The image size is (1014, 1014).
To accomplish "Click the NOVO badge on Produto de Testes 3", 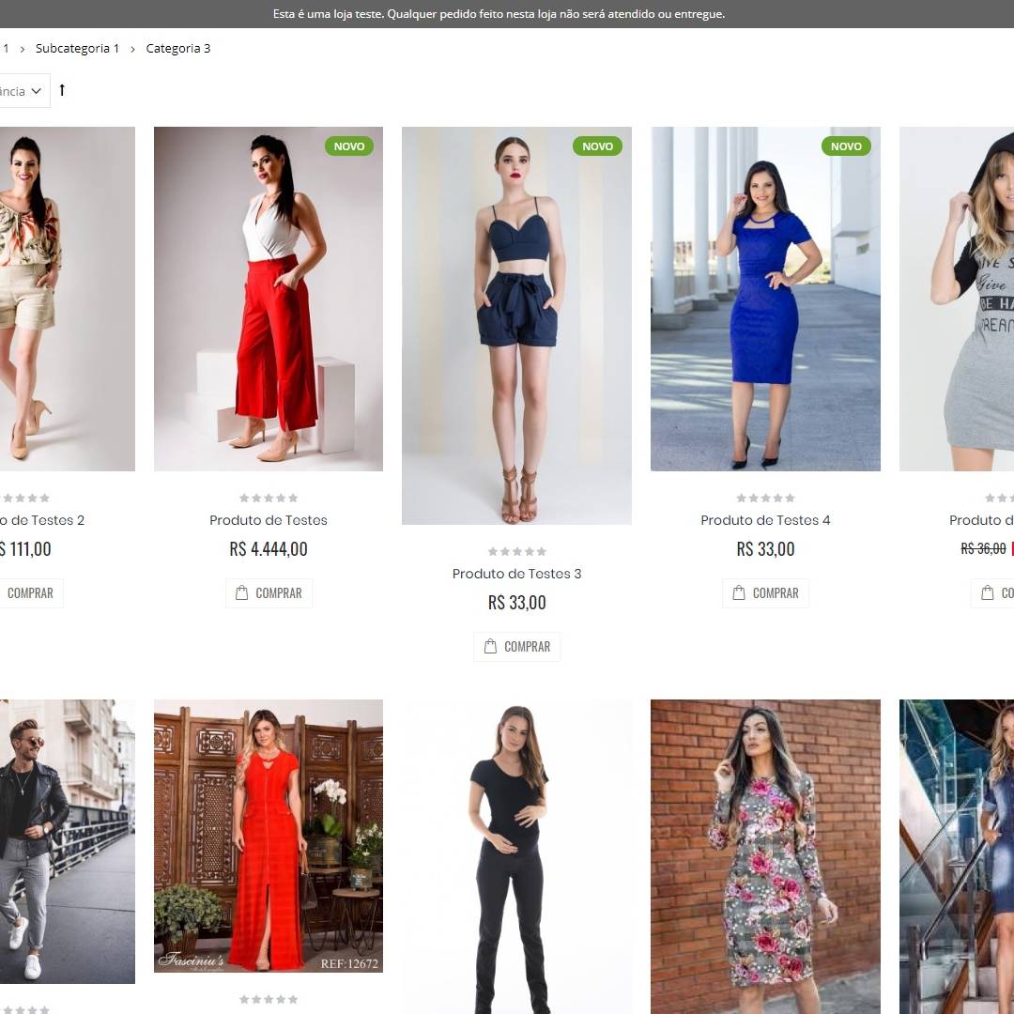I will pos(597,146).
